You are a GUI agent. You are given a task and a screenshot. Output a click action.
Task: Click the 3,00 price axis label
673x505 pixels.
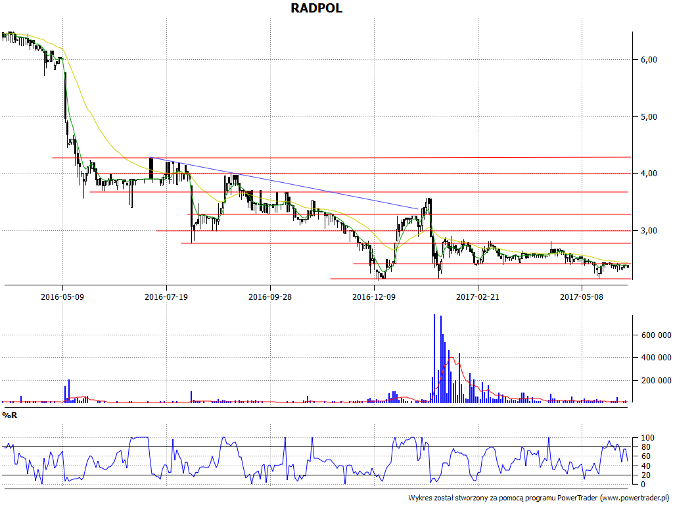pos(649,231)
